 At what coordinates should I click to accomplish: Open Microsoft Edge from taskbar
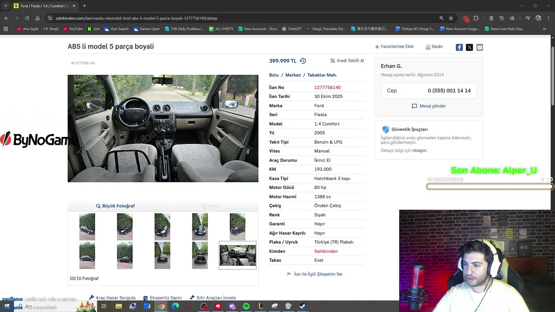coord(175,306)
